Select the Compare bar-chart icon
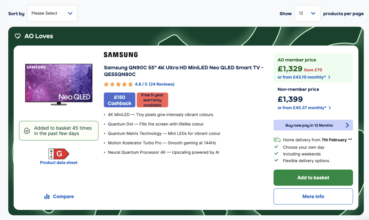Screen dimensions: 369x220 pos(47,196)
